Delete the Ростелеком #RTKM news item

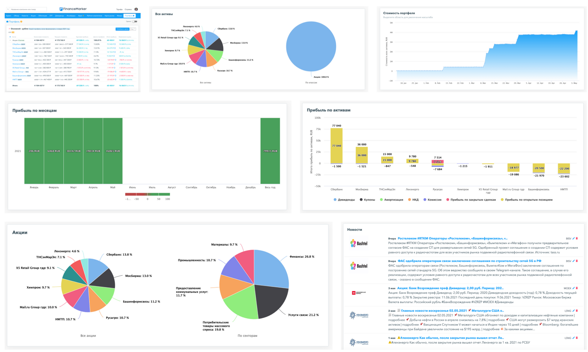pos(577,238)
